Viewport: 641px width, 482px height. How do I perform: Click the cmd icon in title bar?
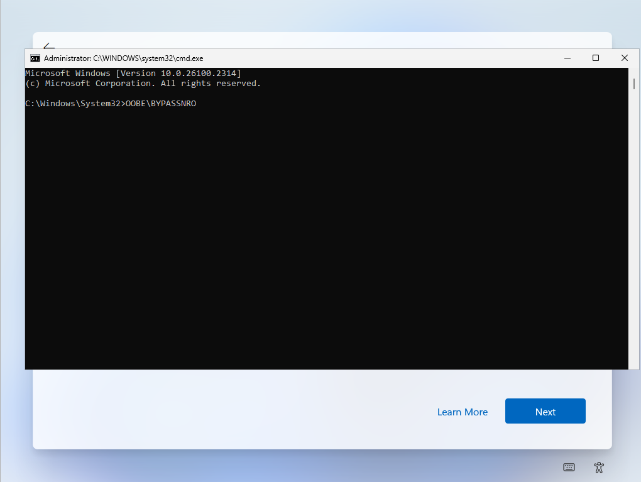tap(35, 58)
